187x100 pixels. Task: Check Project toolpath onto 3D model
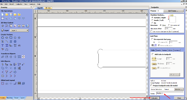pos(151,85)
